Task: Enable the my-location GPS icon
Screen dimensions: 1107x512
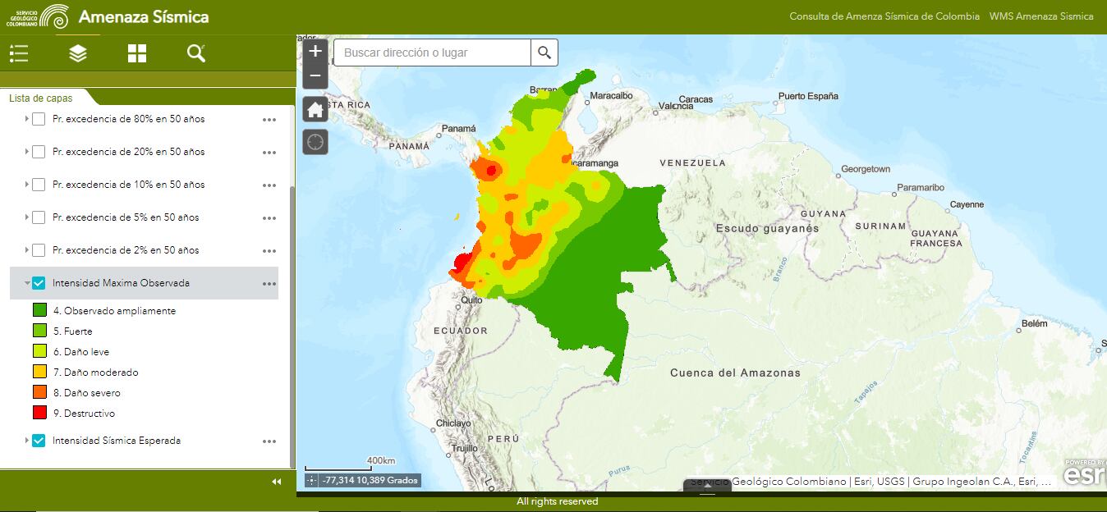Action: pos(315,141)
